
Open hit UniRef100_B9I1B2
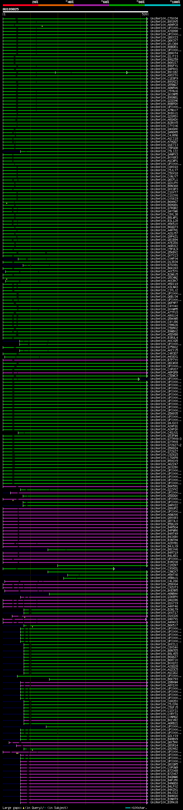click(x=164, y=72)
